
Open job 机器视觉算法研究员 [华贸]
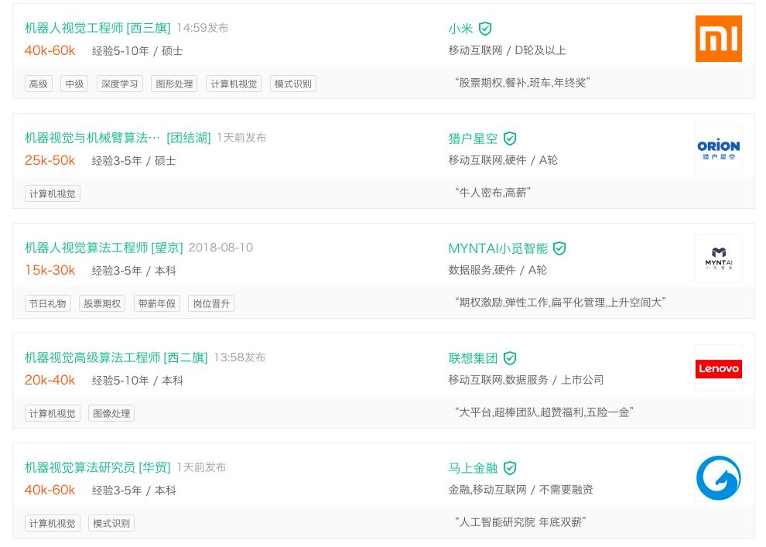97,467
